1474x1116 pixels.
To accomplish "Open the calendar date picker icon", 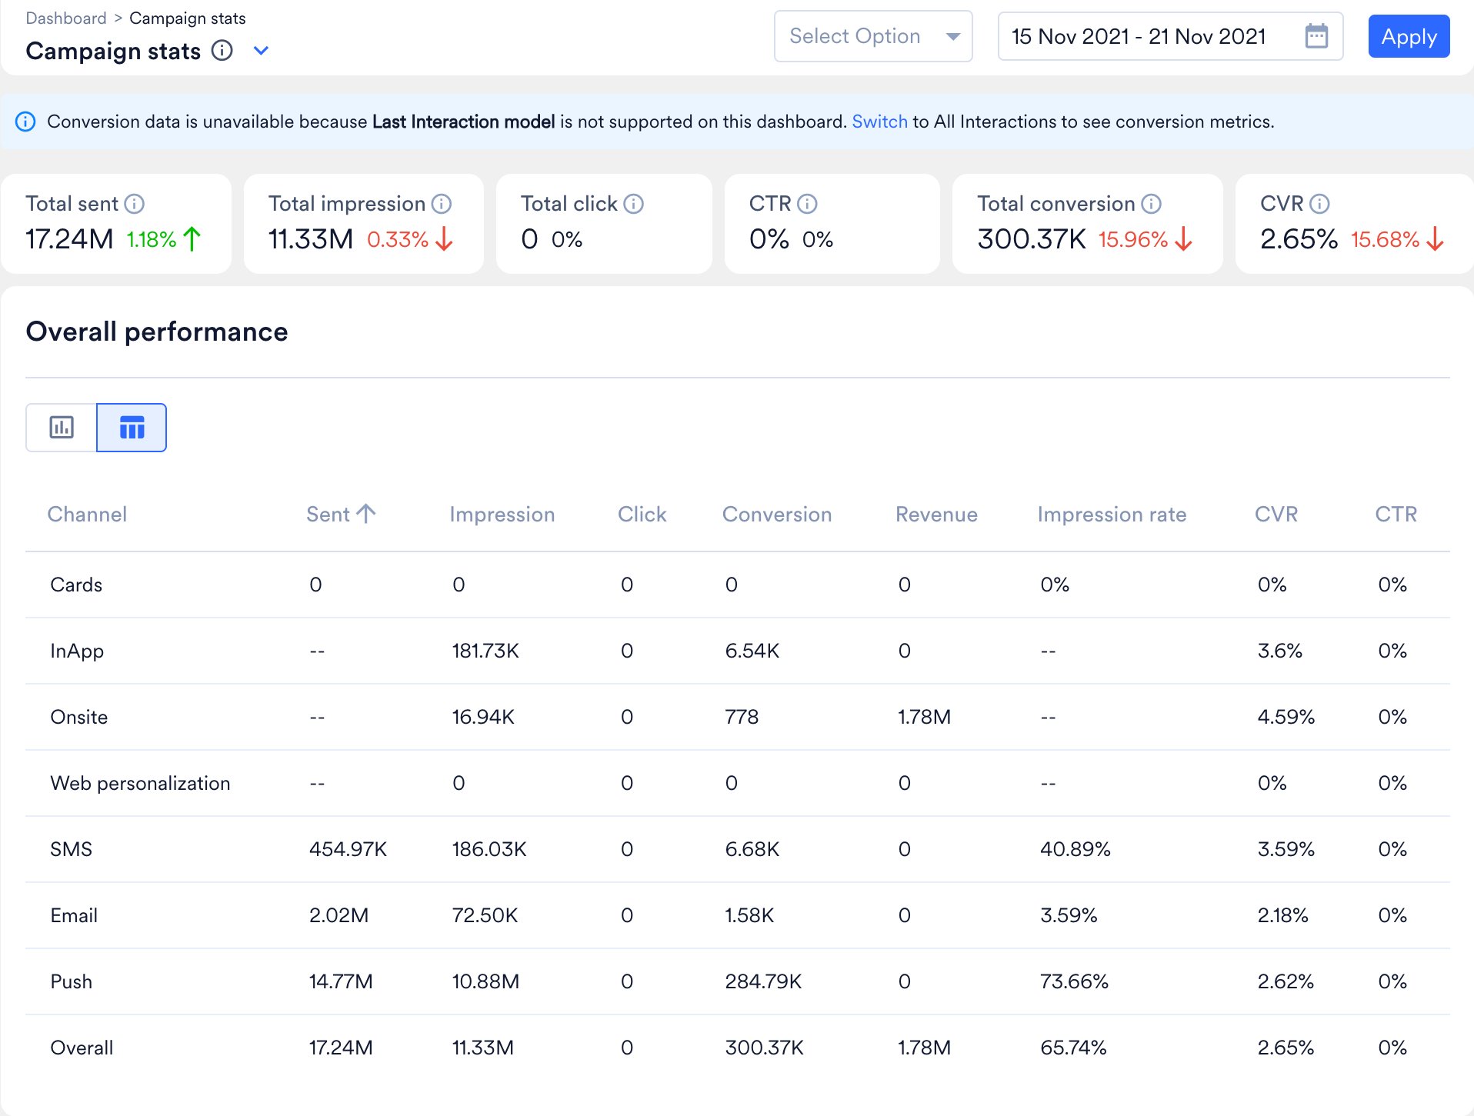I will coord(1316,36).
